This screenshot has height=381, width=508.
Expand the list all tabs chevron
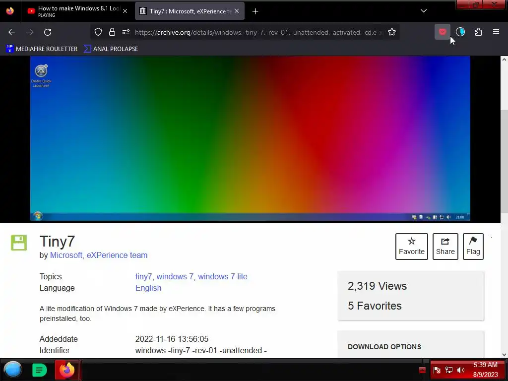[424, 11]
